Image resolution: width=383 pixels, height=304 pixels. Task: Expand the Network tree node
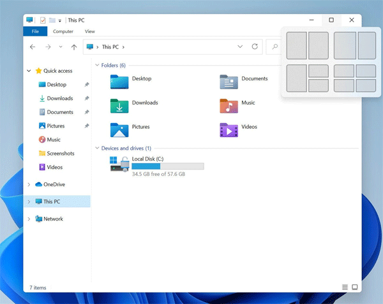29,219
